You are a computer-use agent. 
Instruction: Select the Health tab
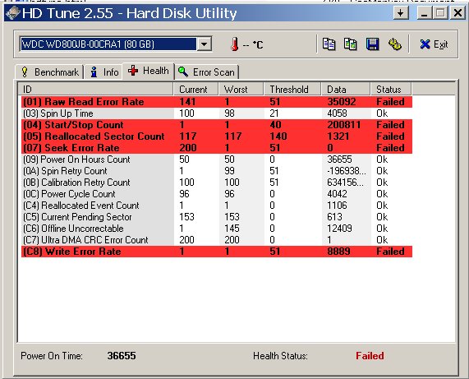pyautogui.click(x=149, y=71)
